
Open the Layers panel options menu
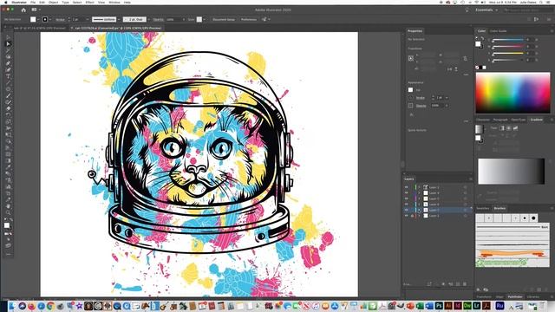pyautogui.click(x=470, y=179)
